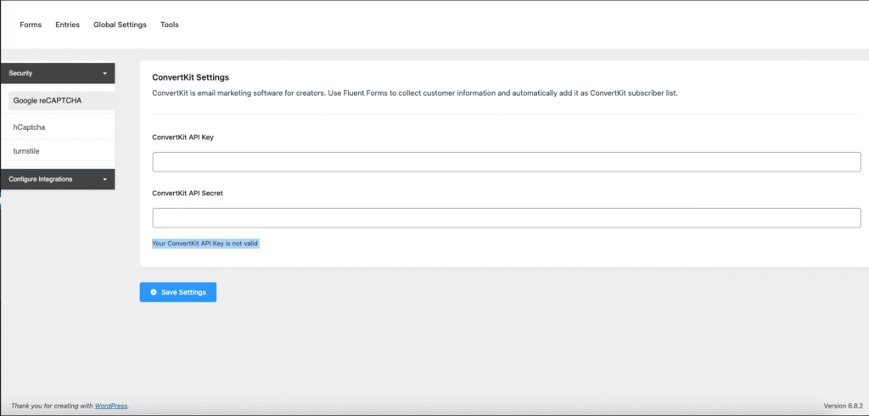
Task: Collapse the Security section caret arrow
Action: pos(104,74)
